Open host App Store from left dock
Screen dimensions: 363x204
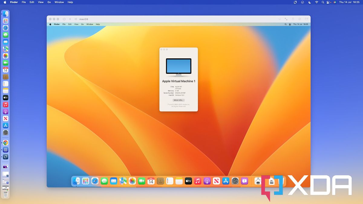(5, 125)
